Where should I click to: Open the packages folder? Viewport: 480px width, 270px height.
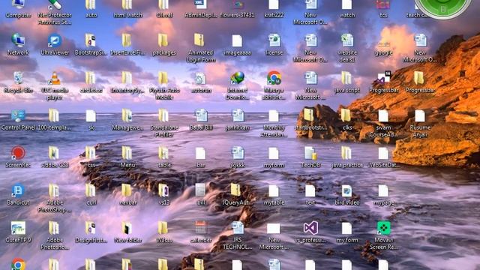(x=163, y=40)
